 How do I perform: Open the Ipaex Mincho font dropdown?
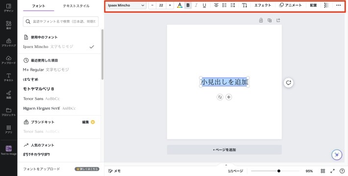tap(126, 5)
